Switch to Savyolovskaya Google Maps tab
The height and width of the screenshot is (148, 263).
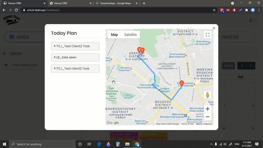coord(117,3)
